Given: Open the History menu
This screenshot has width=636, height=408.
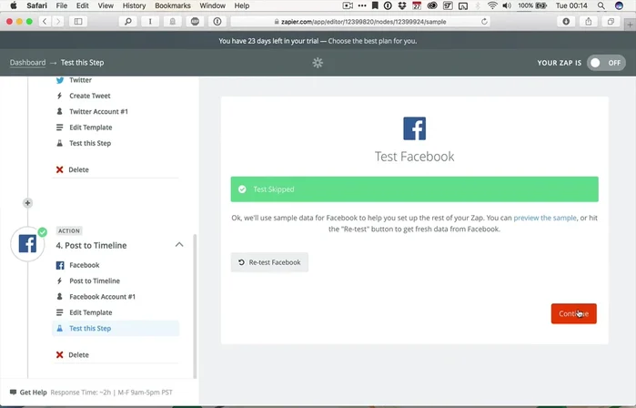Looking at the screenshot, I should tap(134, 5).
